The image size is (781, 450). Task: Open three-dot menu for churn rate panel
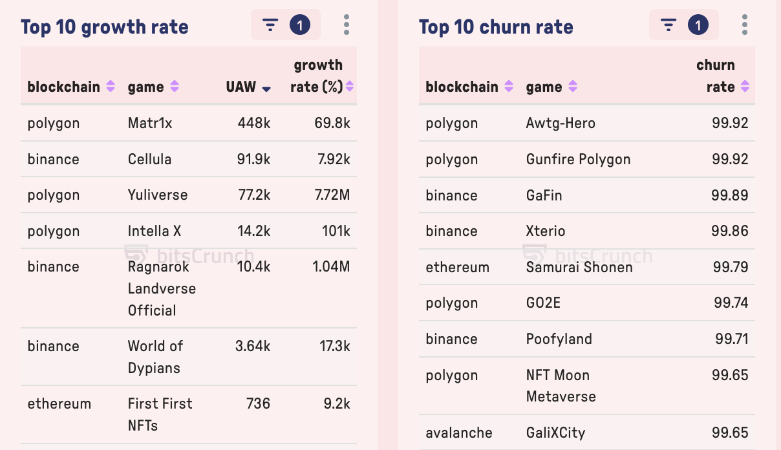coord(745,25)
